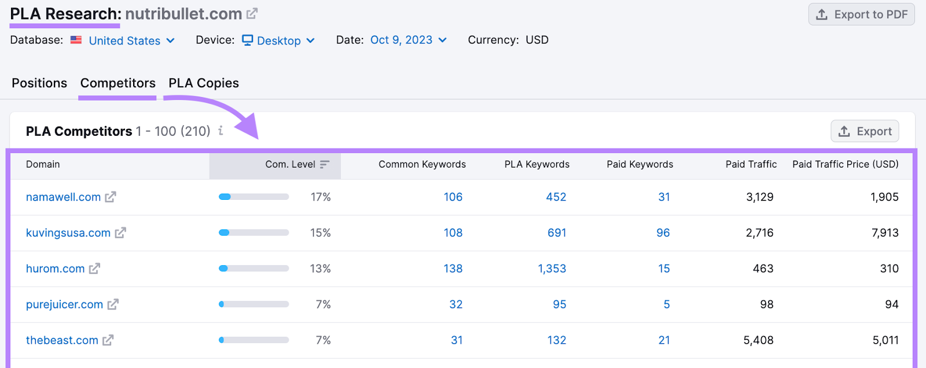
Task: Click the namawell.com competition level bar
Action: point(253,197)
